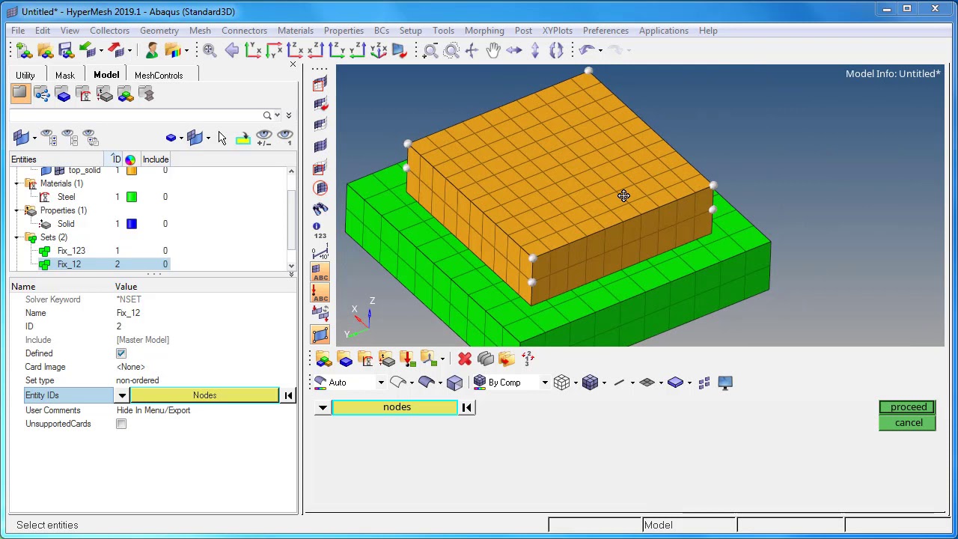This screenshot has height=539, width=958.
Task: Click the Organize folders icon
Action: pyautogui.click(x=507, y=359)
